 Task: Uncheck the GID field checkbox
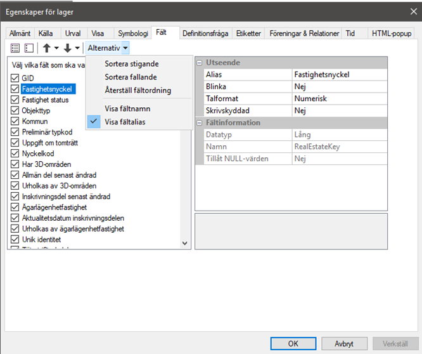(x=15, y=78)
